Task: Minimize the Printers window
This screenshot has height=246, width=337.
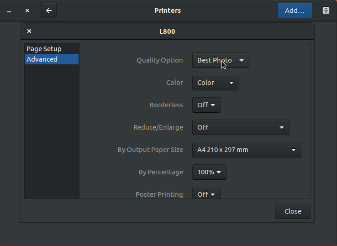Action: 9,11
